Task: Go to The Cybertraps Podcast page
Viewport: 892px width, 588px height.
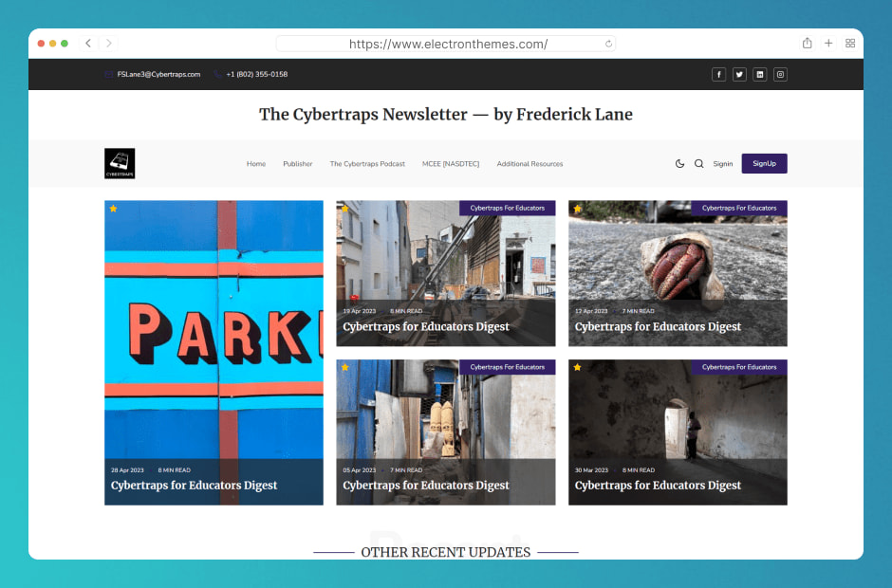Action: click(367, 164)
